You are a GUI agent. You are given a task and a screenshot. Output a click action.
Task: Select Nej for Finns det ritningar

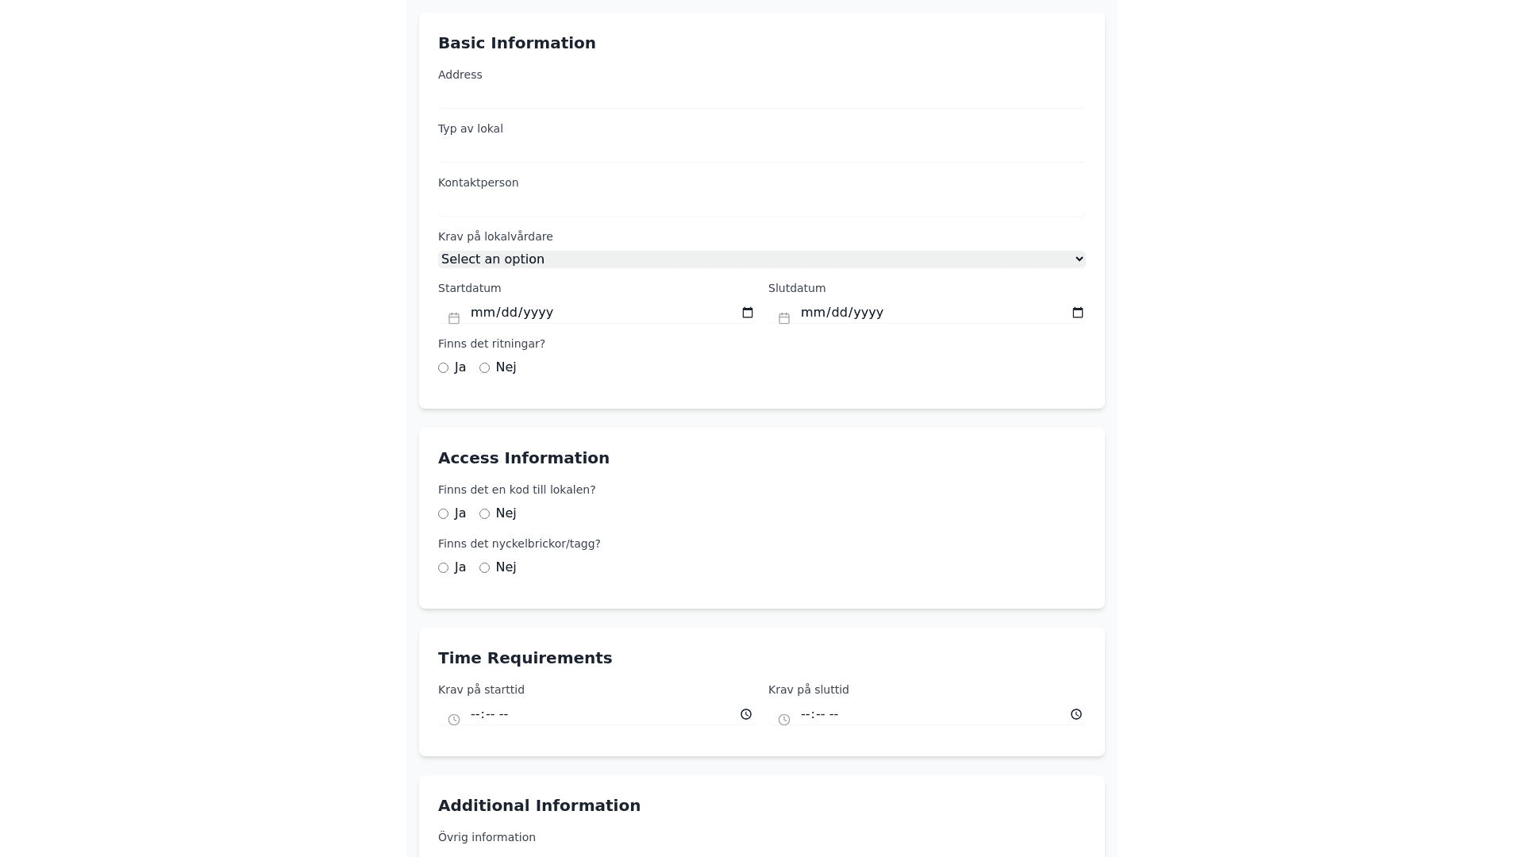(485, 368)
